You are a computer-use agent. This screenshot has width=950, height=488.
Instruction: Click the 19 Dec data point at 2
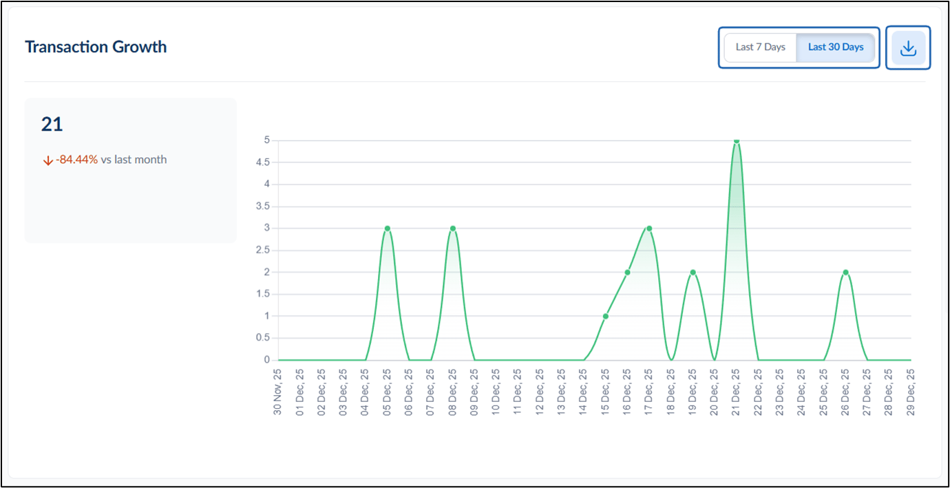[x=693, y=273]
